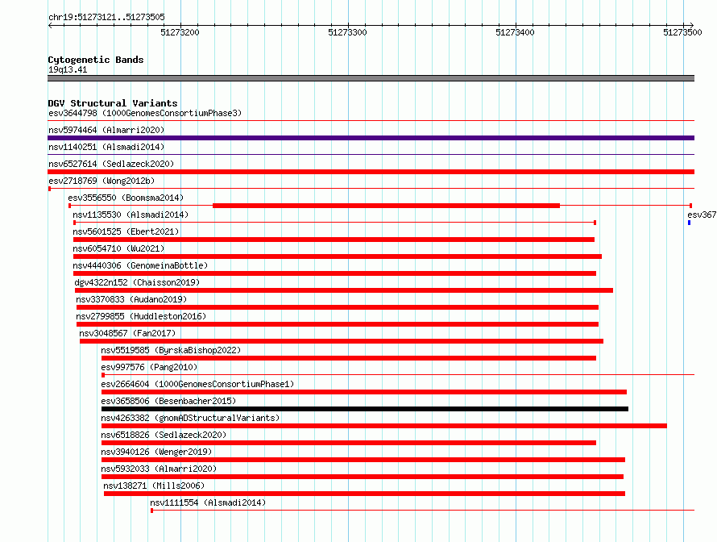Open the nsv4440306 GenomeinaBottle label

coord(140,265)
